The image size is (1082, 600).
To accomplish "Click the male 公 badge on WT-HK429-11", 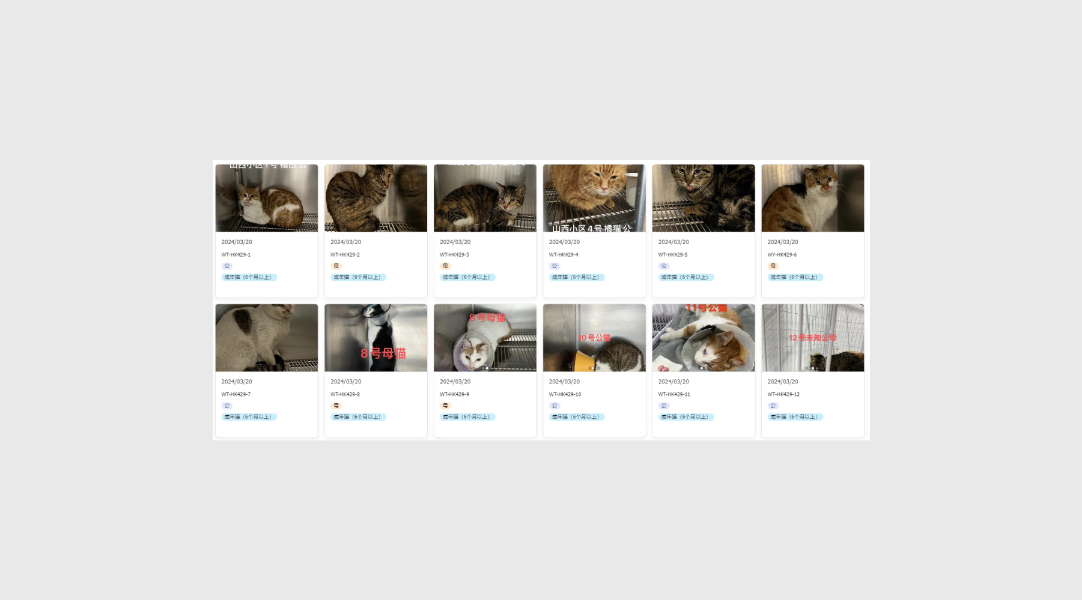I will coord(664,406).
